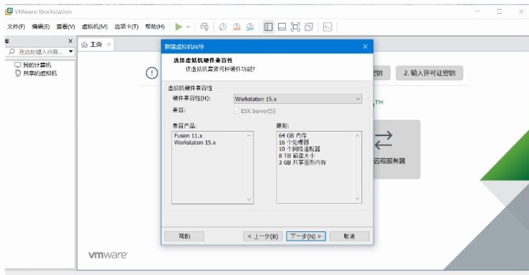
Task: Open the 文件(F) menu
Action: pyautogui.click(x=16, y=26)
